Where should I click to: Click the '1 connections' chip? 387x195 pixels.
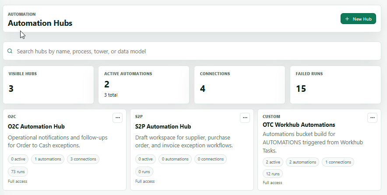[x=338, y=162]
